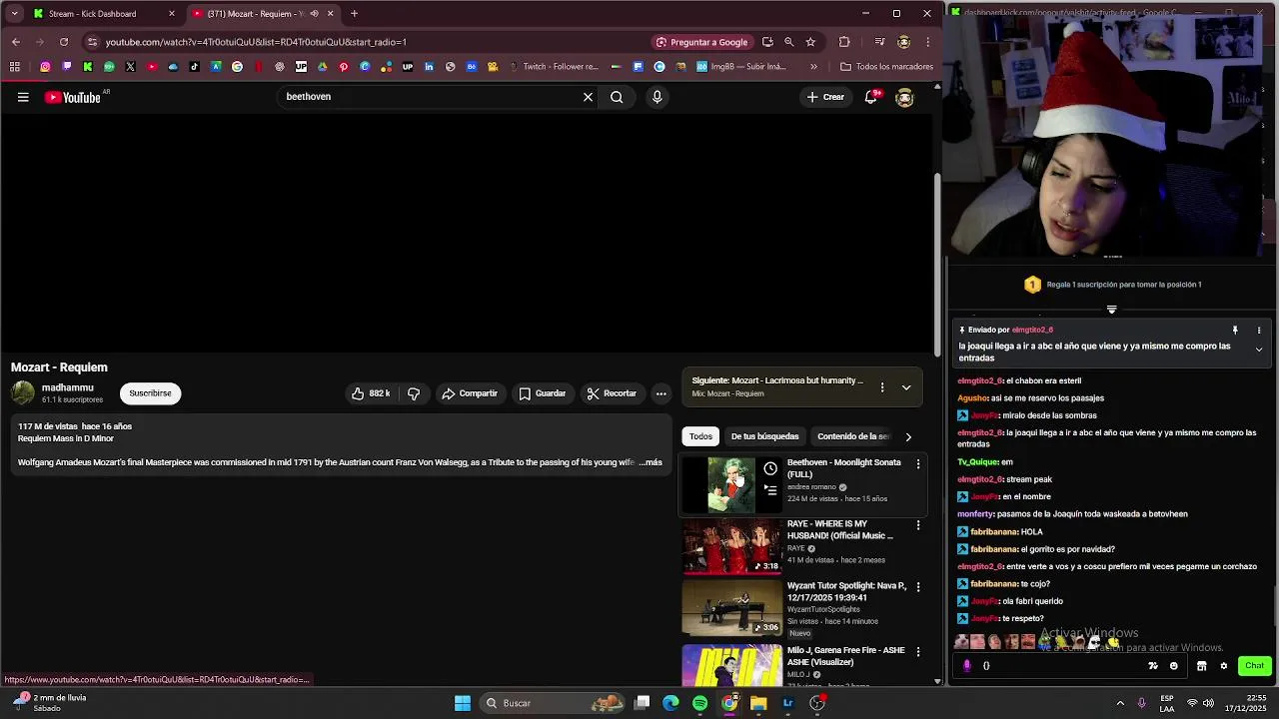Save the video with Guardar
This screenshot has height=719, width=1279.
[543, 393]
